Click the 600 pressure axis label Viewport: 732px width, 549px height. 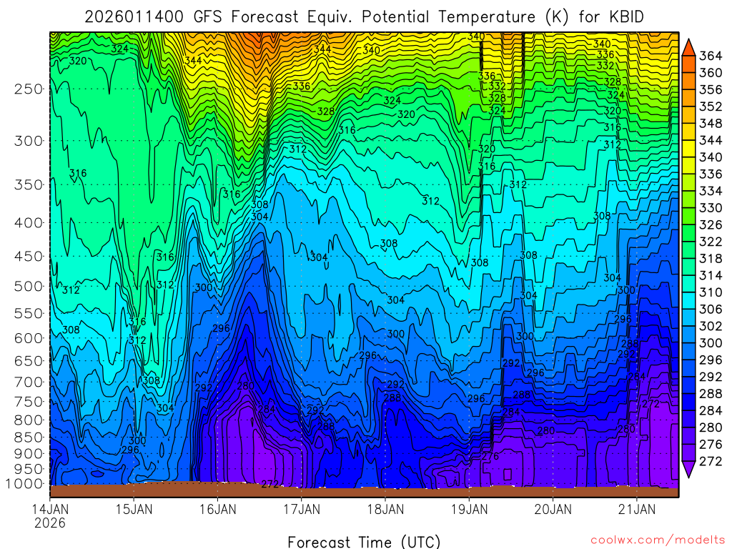28,338
